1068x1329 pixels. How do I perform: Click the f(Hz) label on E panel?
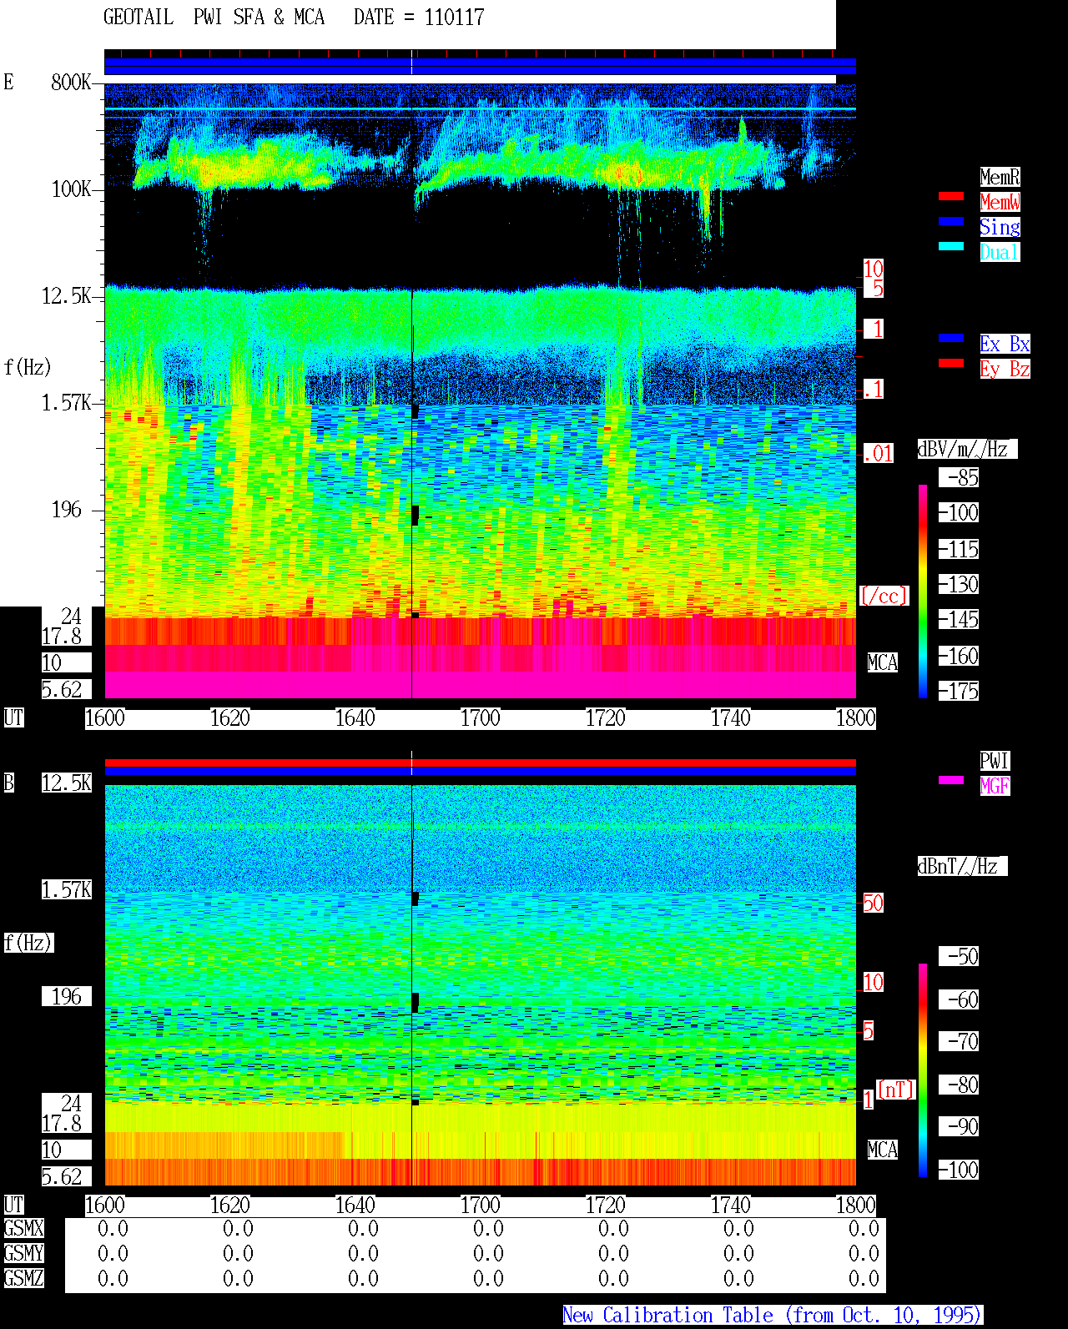(28, 367)
